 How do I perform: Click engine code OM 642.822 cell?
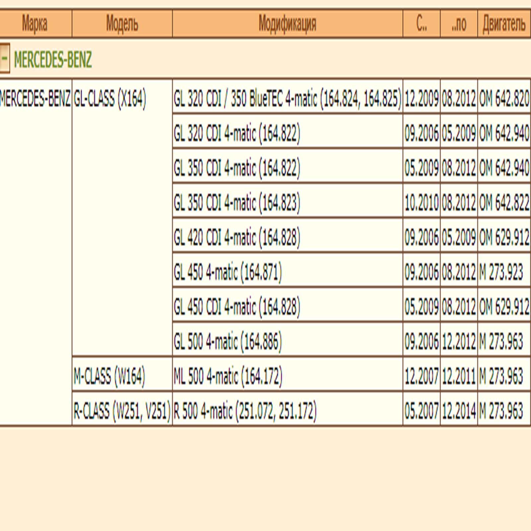(x=504, y=202)
